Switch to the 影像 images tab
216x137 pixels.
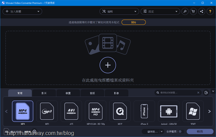[116, 93]
